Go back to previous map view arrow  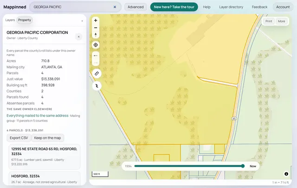tap(96, 56)
